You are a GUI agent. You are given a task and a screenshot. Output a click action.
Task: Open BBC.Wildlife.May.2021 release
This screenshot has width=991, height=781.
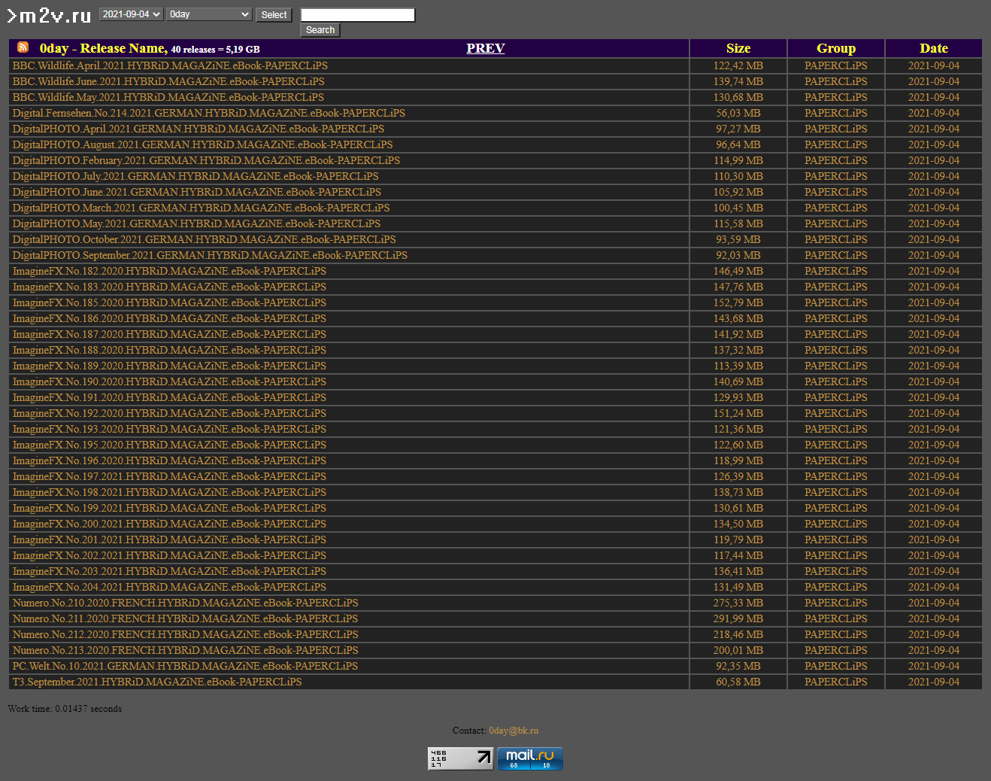(x=168, y=97)
